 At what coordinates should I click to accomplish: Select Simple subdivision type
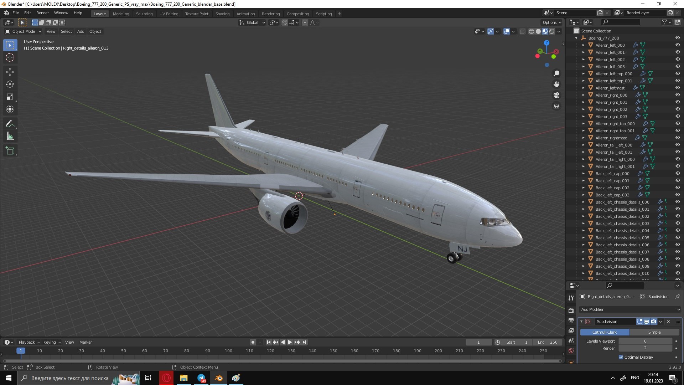point(654,332)
